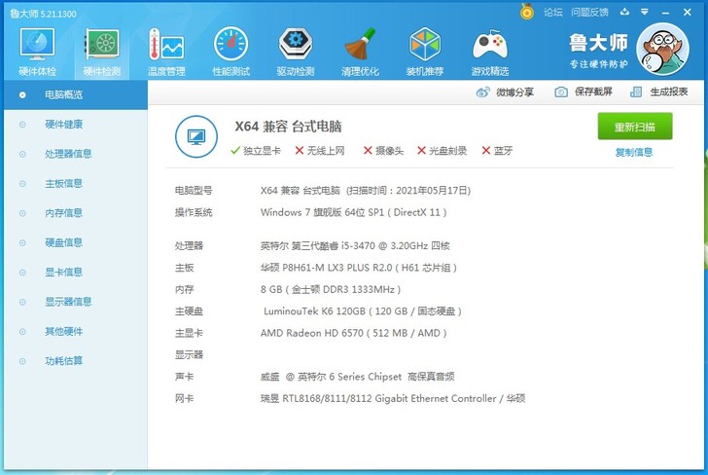Minimize the 鲁大师 window
The height and width of the screenshot is (475, 708).
coord(665,13)
